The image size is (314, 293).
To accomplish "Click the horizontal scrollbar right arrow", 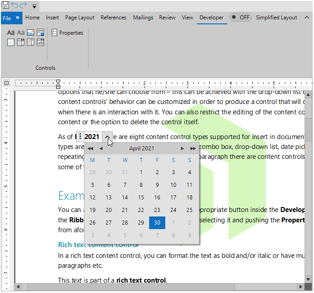I will [301, 287].
